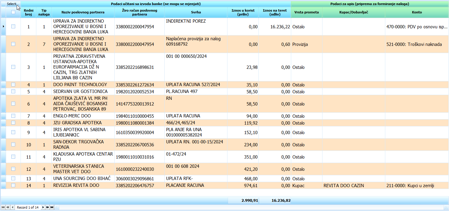The image size is (449, 211).
Task: Sort by Naziv poslovnog partnera column header
Action: point(83,12)
